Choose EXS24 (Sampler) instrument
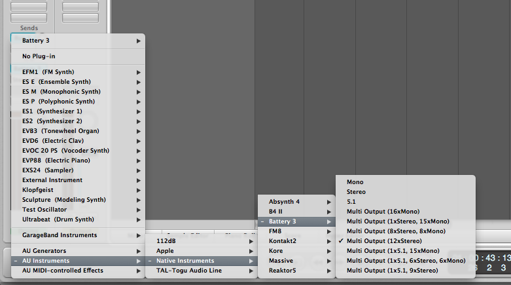This screenshot has height=285, width=511. coord(79,170)
